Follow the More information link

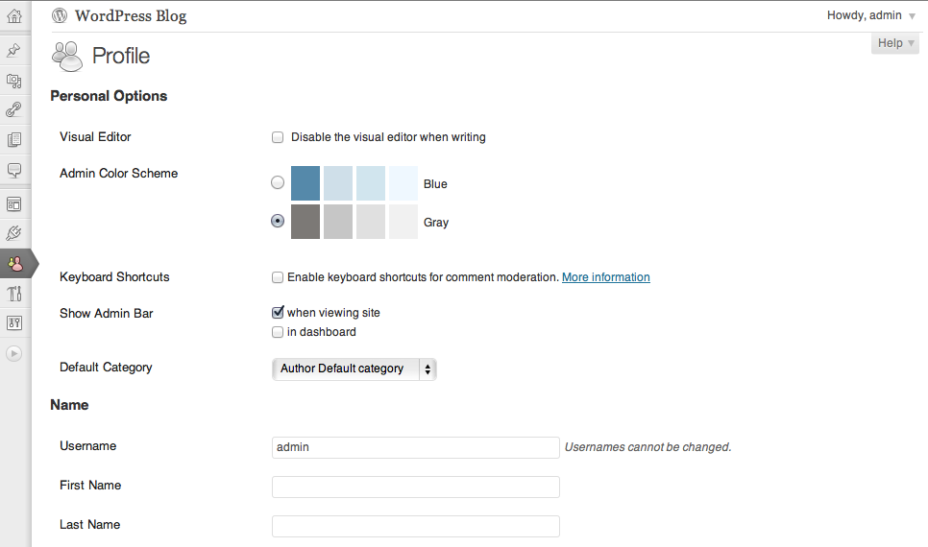[x=606, y=277]
